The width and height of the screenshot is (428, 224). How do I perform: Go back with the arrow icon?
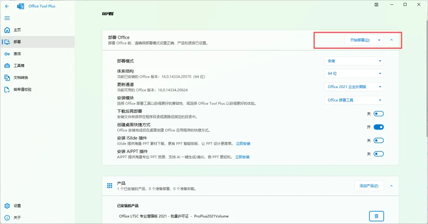coord(7,6)
